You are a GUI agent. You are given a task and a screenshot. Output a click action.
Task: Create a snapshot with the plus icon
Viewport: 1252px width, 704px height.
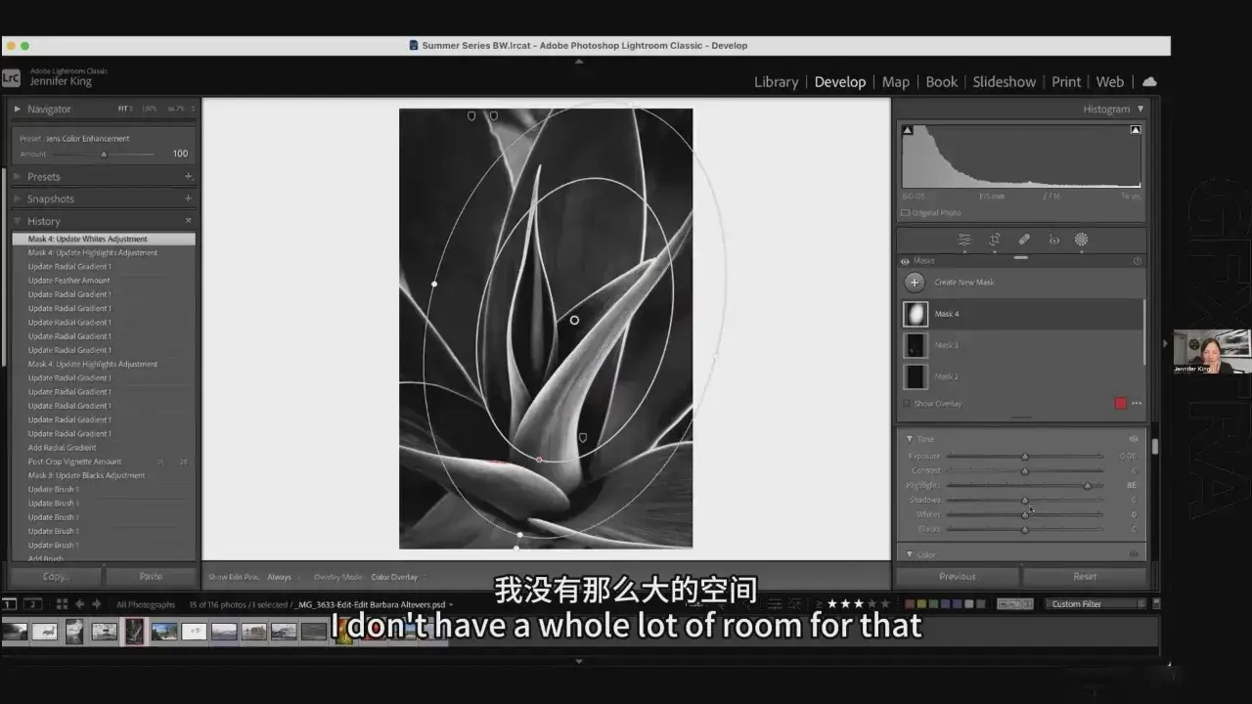pos(188,198)
